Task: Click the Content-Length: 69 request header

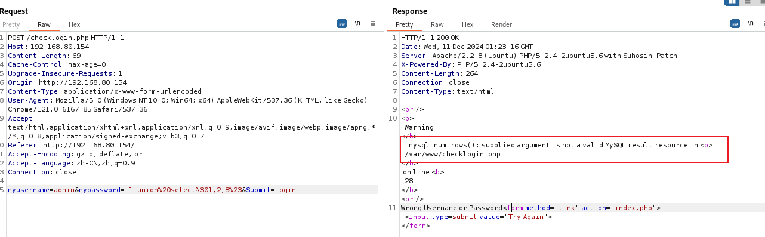Action: click(44, 56)
